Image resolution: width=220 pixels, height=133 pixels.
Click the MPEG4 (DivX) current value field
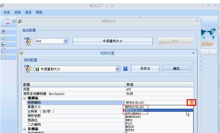[x=157, y=103]
